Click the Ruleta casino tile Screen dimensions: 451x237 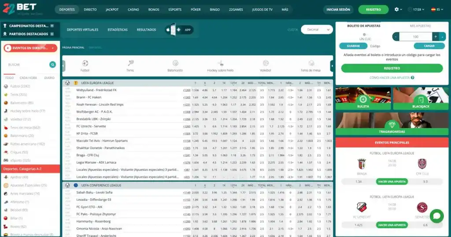pyautogui.click(x=363, y=98)
